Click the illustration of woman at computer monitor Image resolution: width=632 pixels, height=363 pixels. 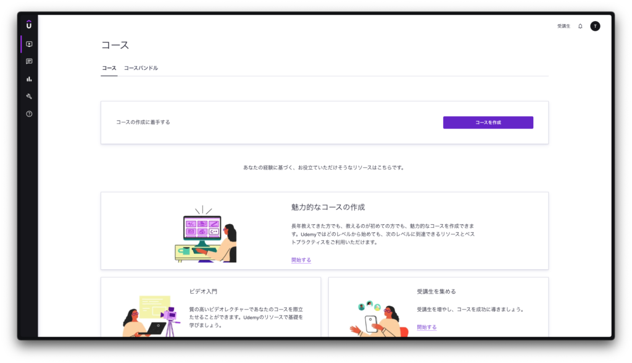(206, 235)
